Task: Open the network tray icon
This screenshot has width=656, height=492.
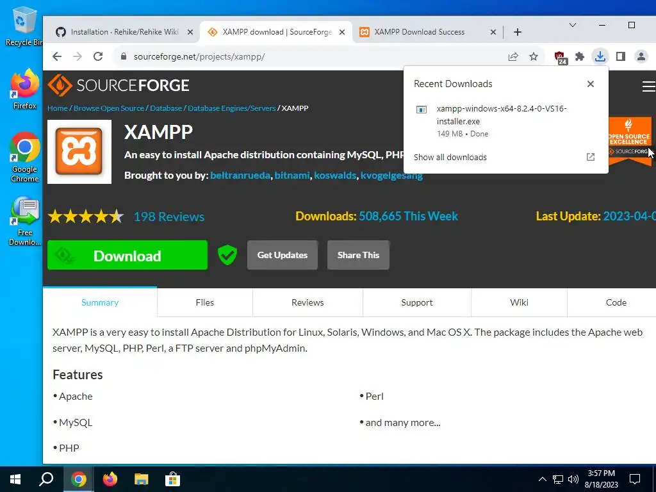Action: click(558, 479)
